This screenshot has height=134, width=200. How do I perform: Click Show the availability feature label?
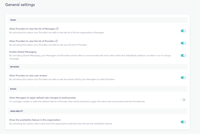point(35,120)
